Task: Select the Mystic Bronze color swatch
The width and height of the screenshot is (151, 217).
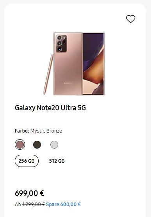Action: click(20, 145)
